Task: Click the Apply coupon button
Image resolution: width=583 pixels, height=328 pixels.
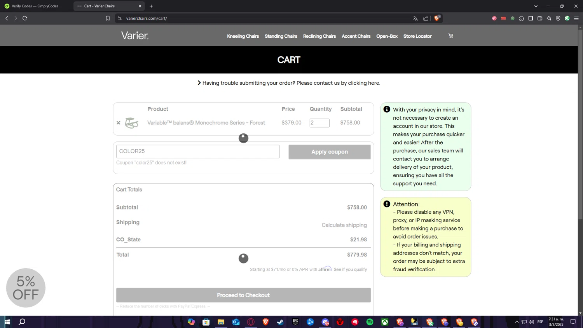Action: (x=330, y=152)
